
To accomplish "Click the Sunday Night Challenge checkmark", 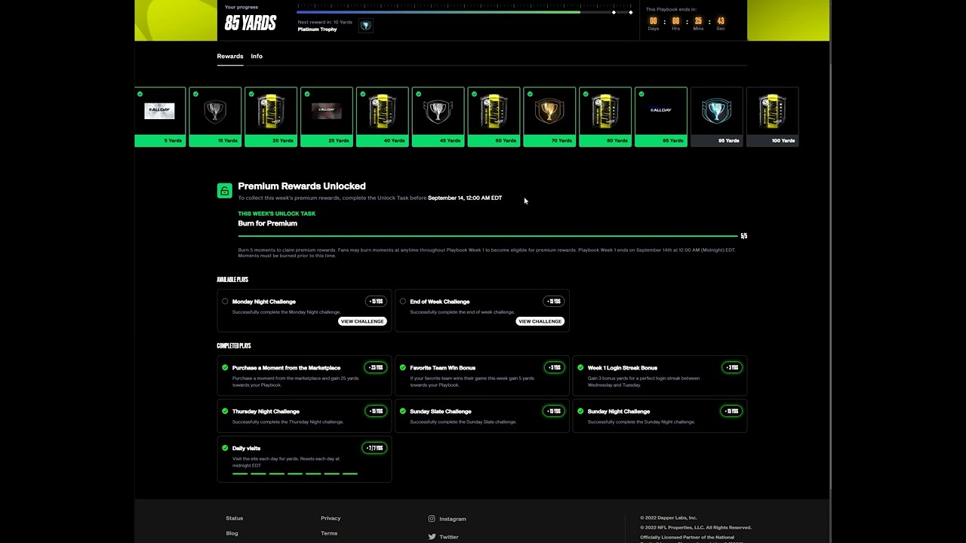I will pyautogui.click(x=580, y=411).
